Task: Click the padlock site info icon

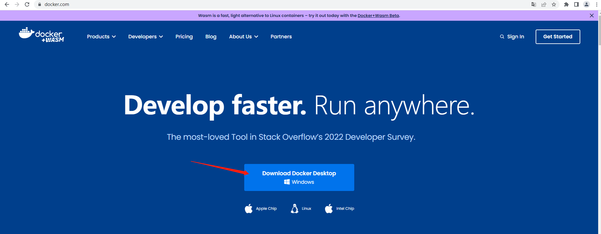Action: pos(40,4)
